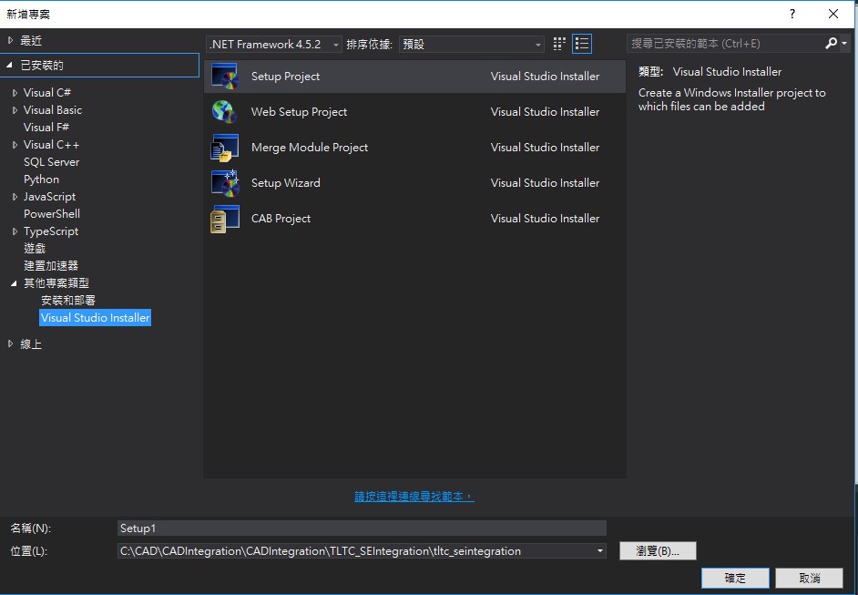Expand the 線上 section
The width and height of the screenshot is (858, 595).
10,344
